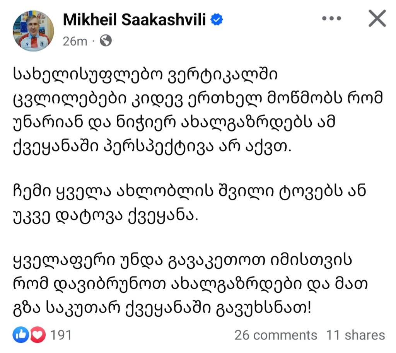Open the post's 26m timestamp

click(75, 41)
